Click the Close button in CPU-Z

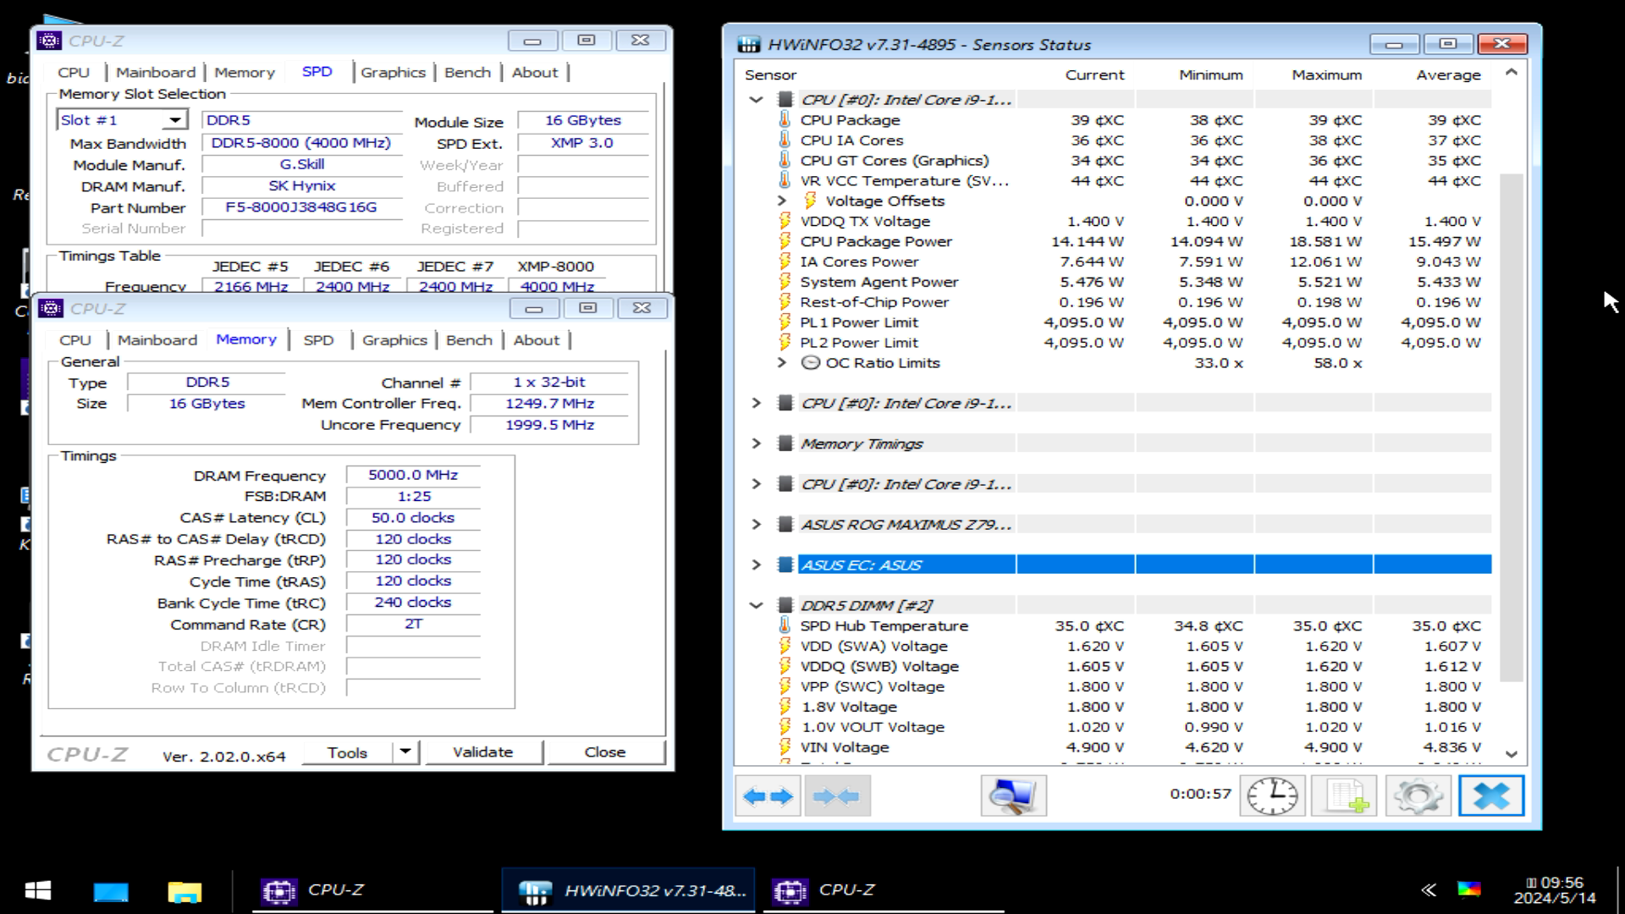(604, 752)
